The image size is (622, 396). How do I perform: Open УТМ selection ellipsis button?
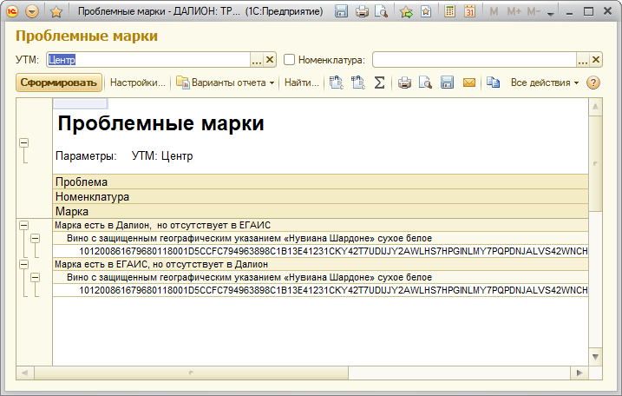point(257,60)
